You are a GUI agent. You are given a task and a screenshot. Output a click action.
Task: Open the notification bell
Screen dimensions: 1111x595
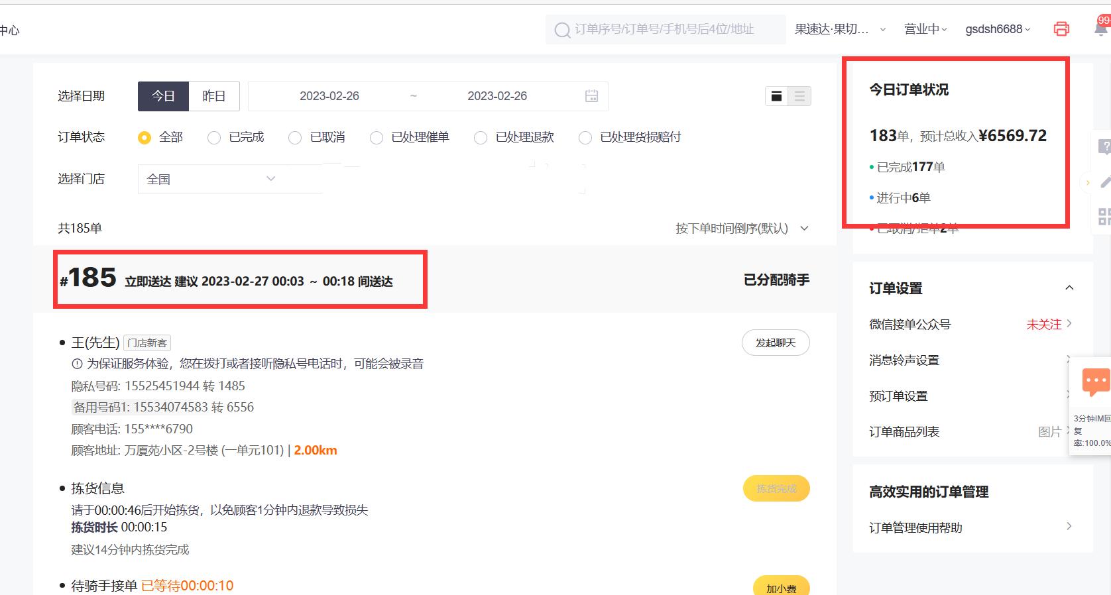click(1102, 28)
